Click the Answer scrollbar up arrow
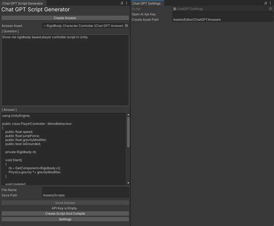Viewport: 274px width, 226px height. pyautogui.click(x=128, y=115)
